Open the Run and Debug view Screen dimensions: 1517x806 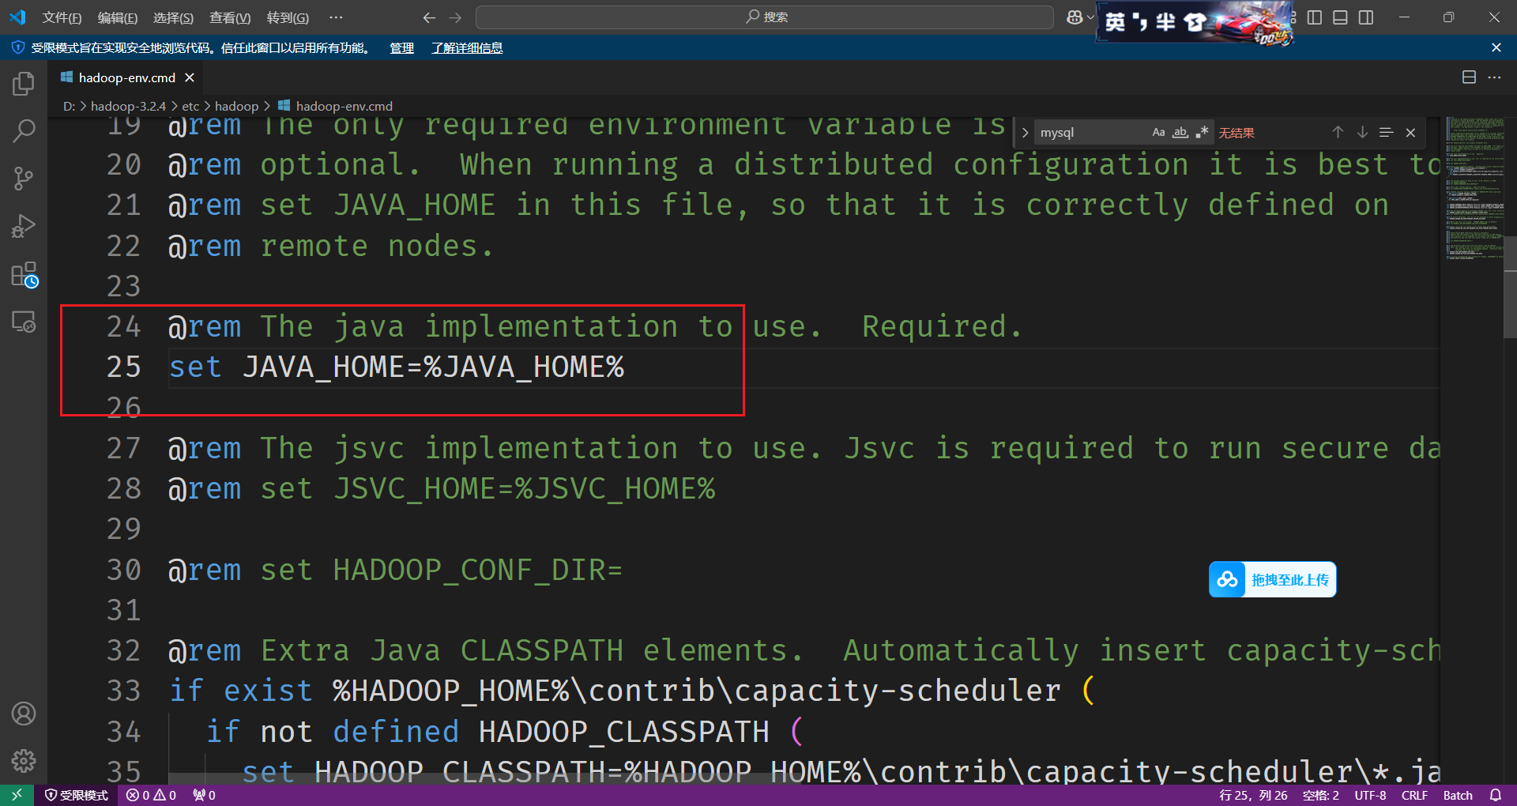point(24,225)
